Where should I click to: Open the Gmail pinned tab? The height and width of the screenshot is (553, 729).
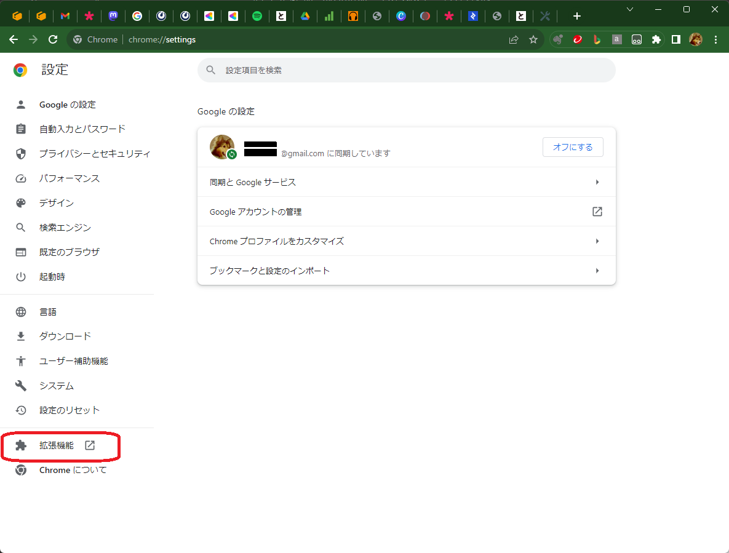click(65, 15)
